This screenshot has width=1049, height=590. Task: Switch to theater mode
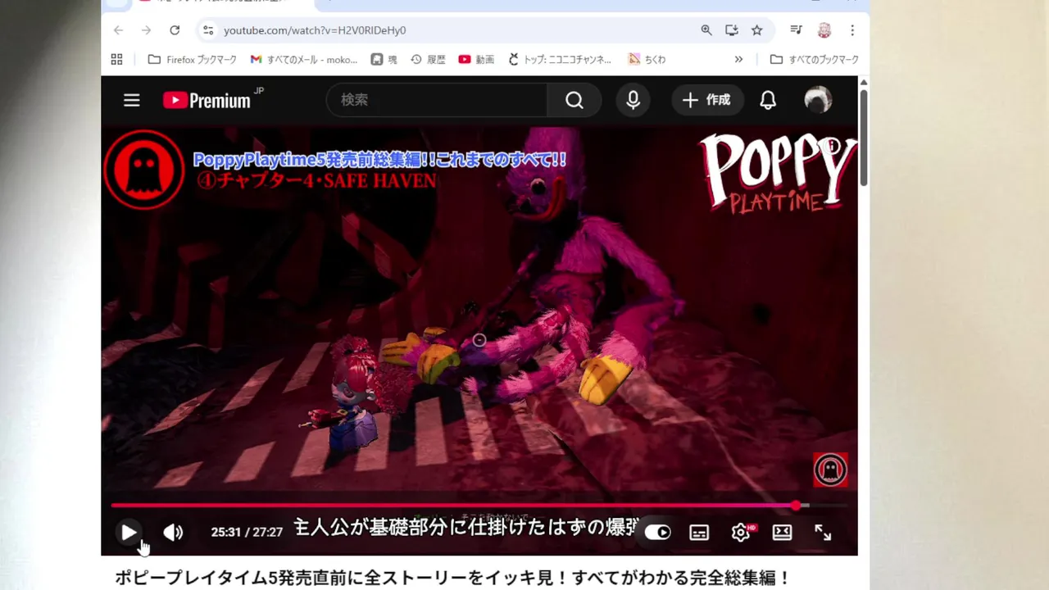pos(782,533)
